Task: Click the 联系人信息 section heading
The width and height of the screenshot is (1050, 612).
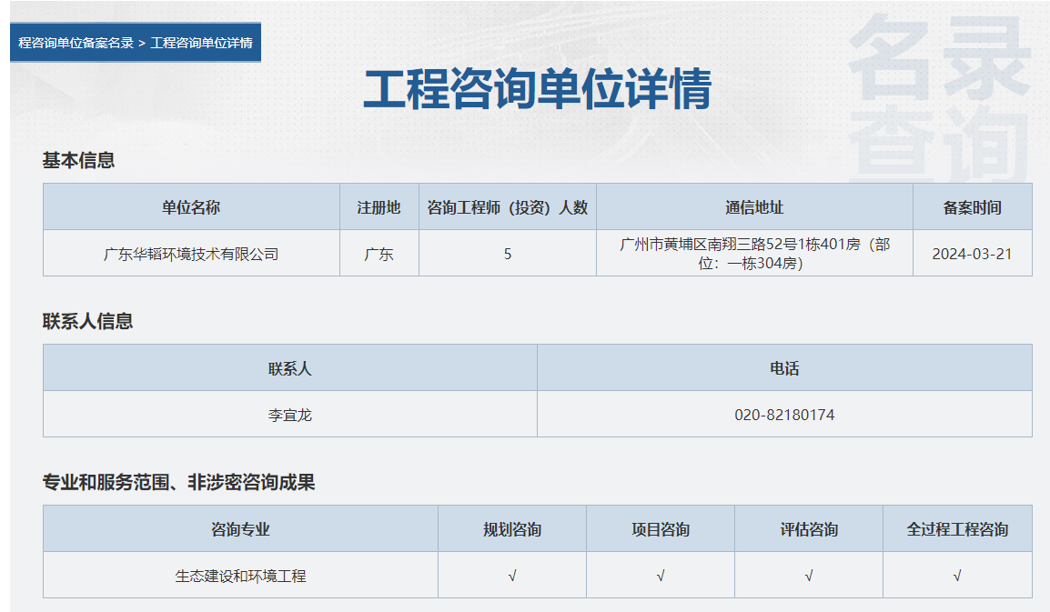Action: tap(87, 321)
